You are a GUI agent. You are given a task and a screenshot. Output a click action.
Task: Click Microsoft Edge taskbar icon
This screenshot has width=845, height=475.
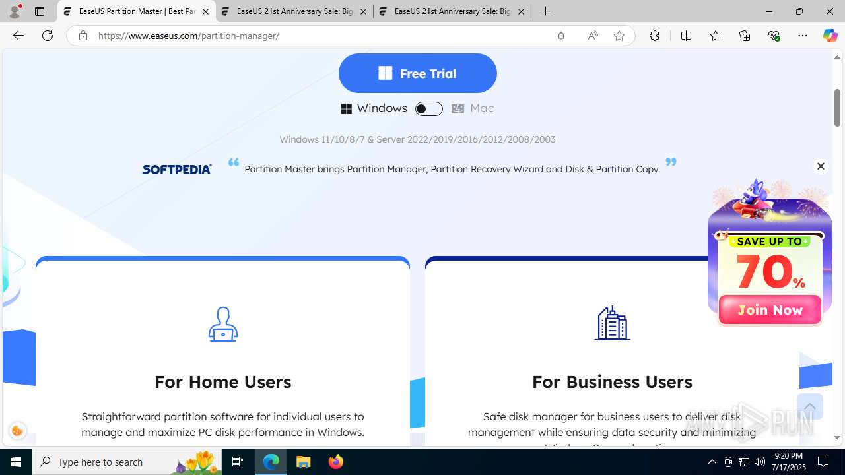[x=271, y=462]
